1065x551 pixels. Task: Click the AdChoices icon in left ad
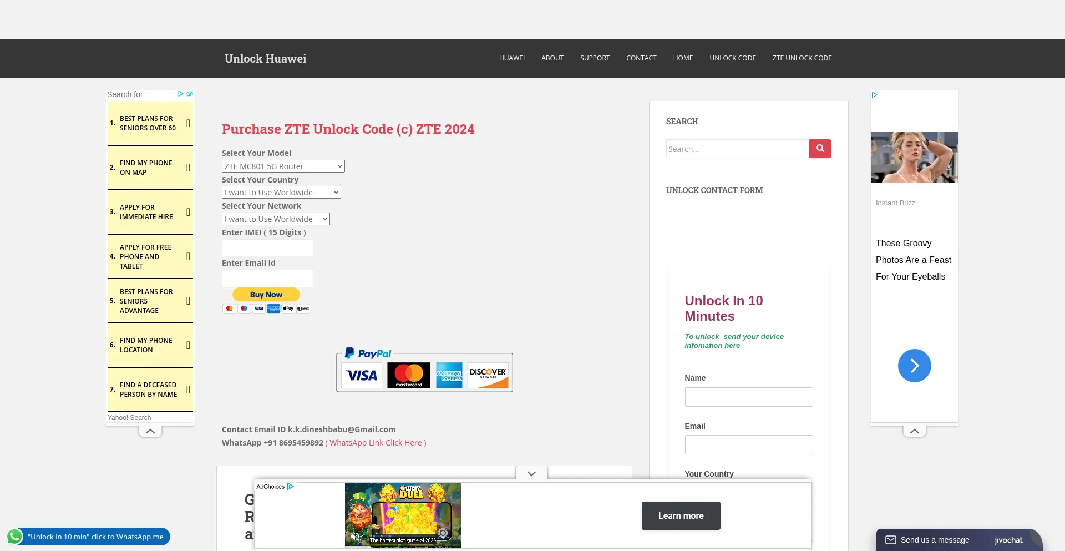pos(181,94)
